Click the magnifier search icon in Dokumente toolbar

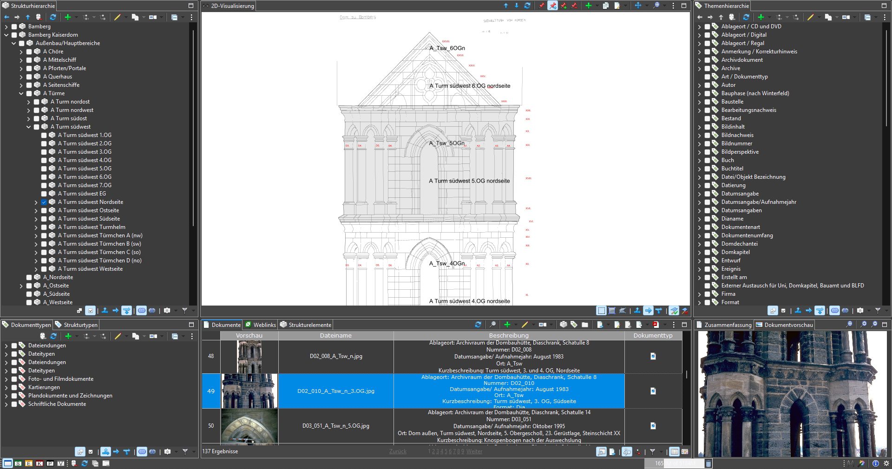pyautogui.click(x=492, y=325)
